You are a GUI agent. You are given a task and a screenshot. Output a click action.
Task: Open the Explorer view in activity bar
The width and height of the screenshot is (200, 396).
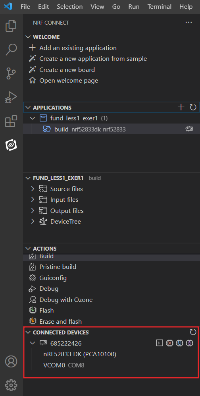pyautogui.click(x=11, y=25)
